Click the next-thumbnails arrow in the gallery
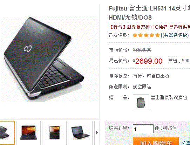Screen dimensions: 190x145 [x=97, y=133]
